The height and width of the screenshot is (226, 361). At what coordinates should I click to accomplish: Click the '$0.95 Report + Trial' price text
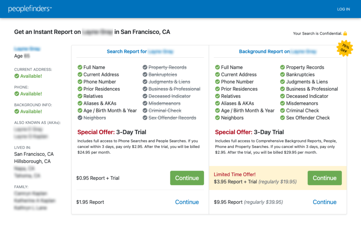click(98, 178)
